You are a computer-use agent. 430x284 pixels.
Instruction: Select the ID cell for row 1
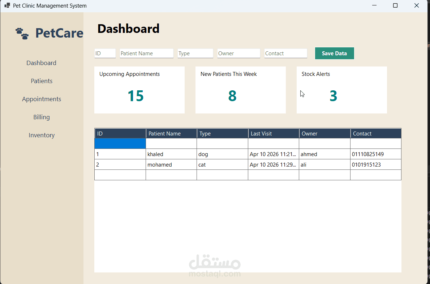[120, 154]
